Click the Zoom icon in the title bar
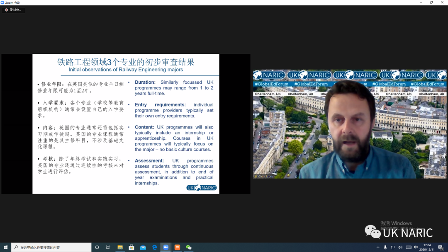This screenshot has width=448, height=252. coord(3,2)
